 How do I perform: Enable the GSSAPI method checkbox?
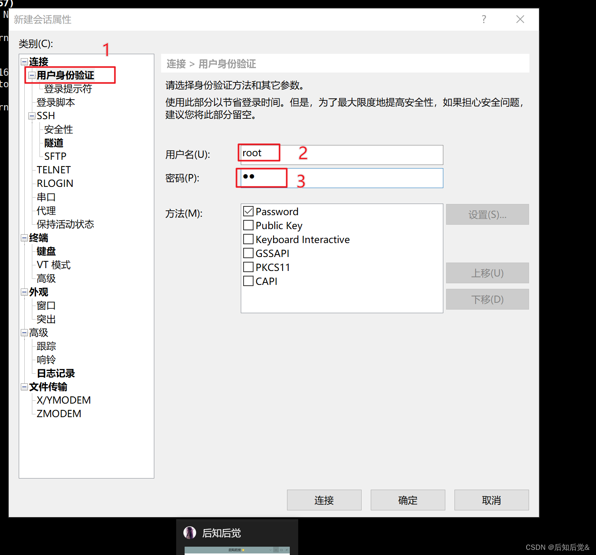248,253
